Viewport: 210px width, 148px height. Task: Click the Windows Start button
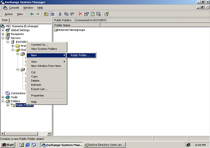8,145
